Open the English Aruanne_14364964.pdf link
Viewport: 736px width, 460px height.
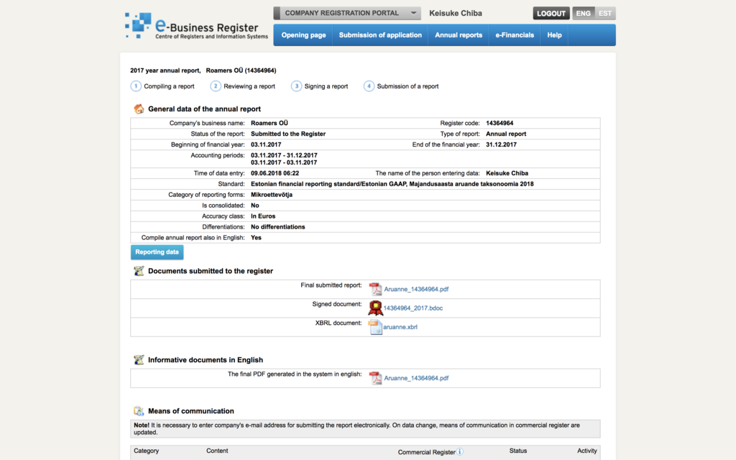click(416, 378)
